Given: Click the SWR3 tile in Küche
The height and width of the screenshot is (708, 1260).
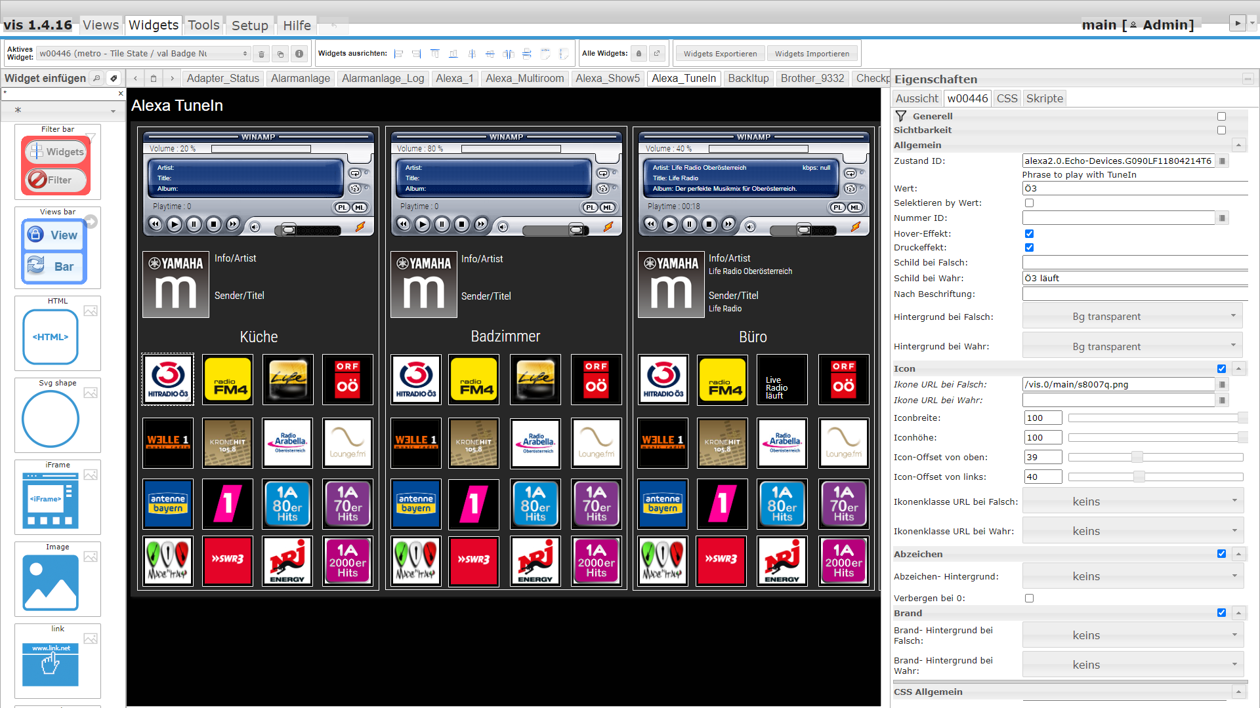Looking at the screenshot, I should pos(228,560).
